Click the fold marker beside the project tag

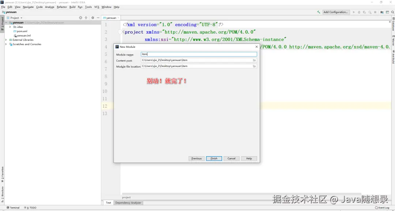tap(120, 32)
